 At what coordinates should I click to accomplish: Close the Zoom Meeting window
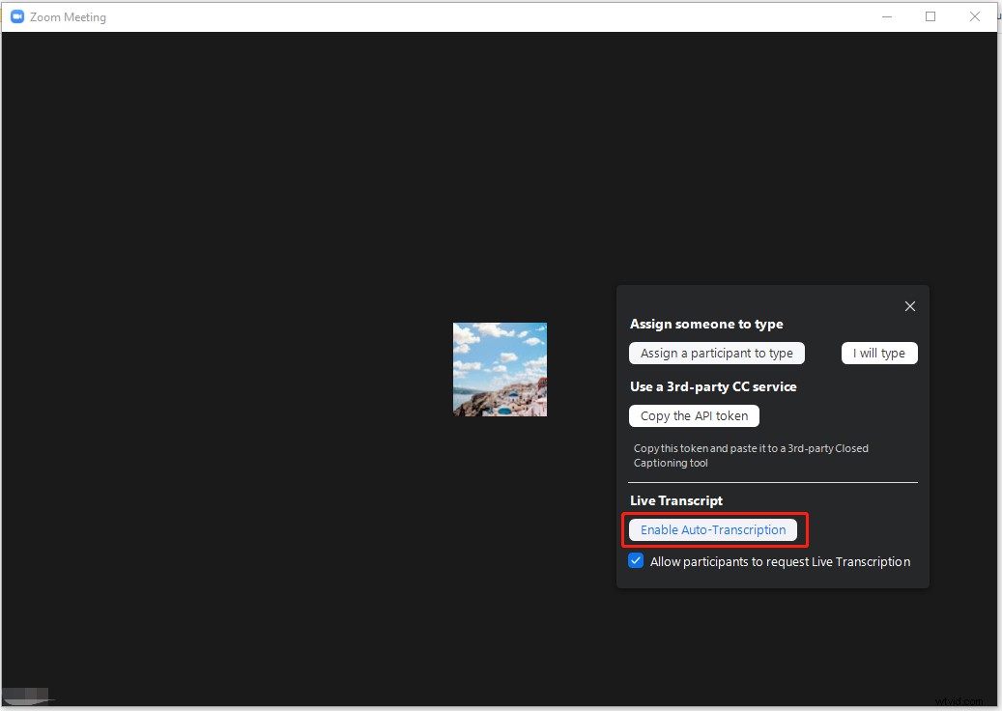click(975, 16)
